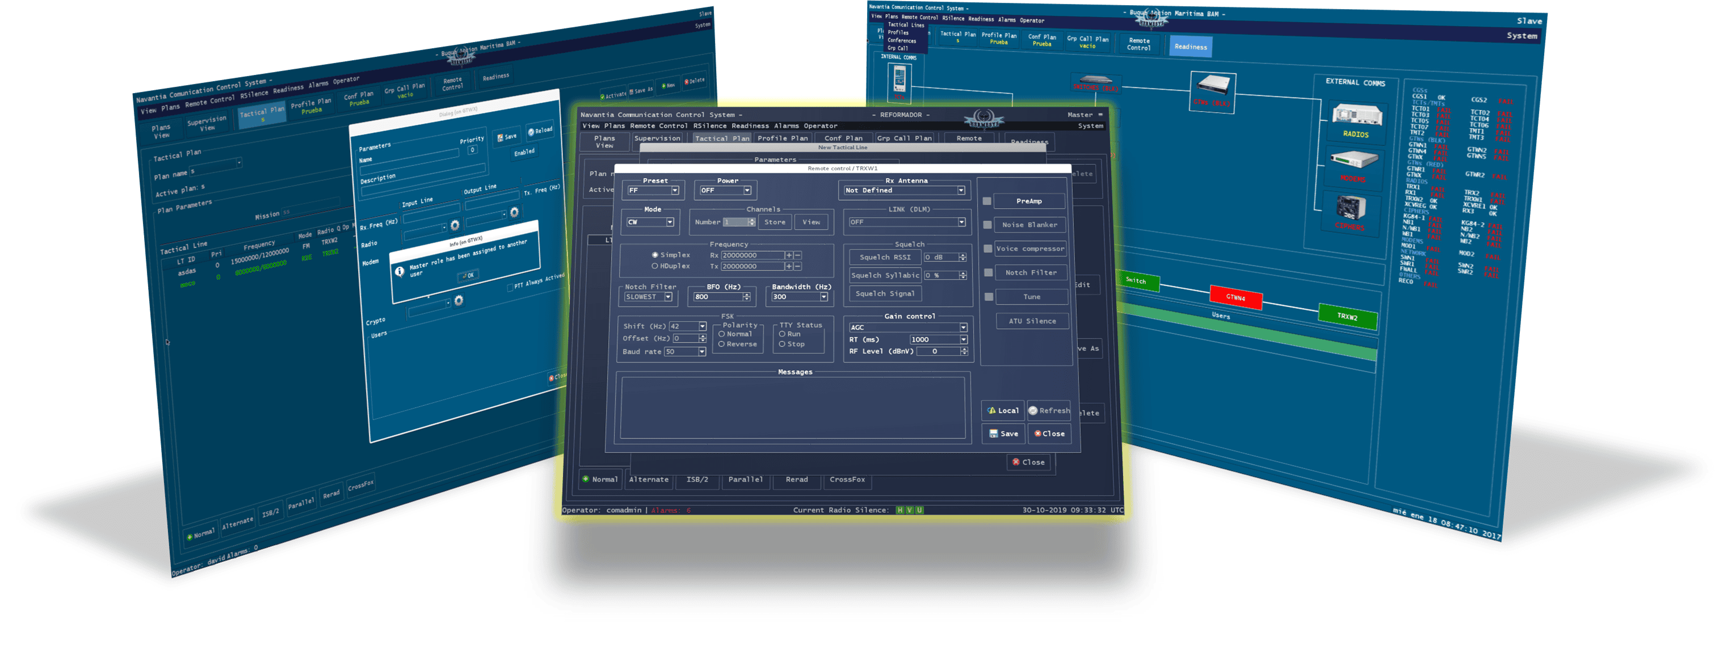Click the Save button in Remote control

1003,434
